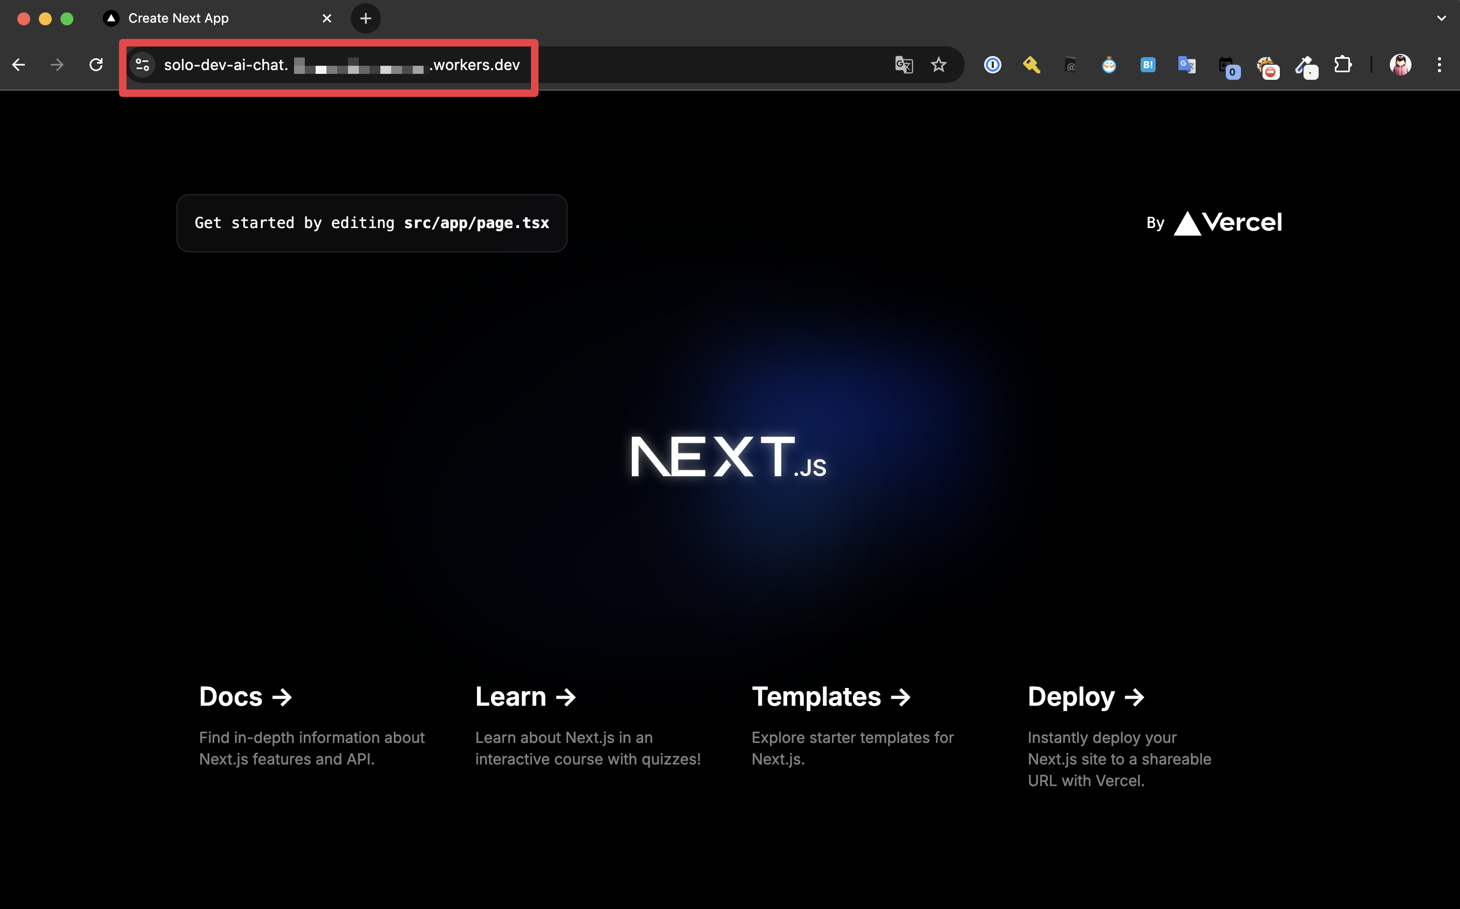This screenshot has height=909, width=1460.
Task: Open the Google Translate extension in toolbar
Action: (1186, 65)
